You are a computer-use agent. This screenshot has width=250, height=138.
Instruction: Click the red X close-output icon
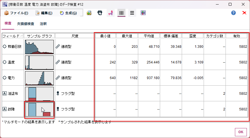[x=244, y=13]
